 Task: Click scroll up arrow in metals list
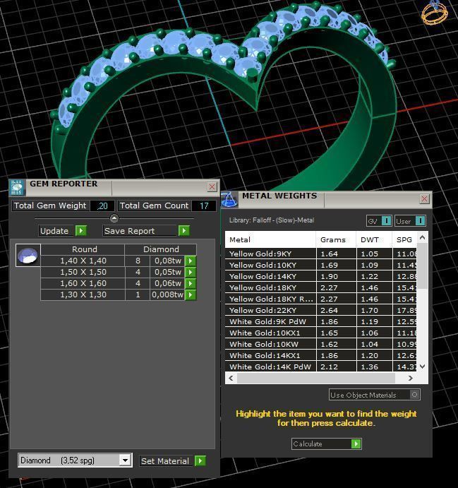click(x=422, y=237)
